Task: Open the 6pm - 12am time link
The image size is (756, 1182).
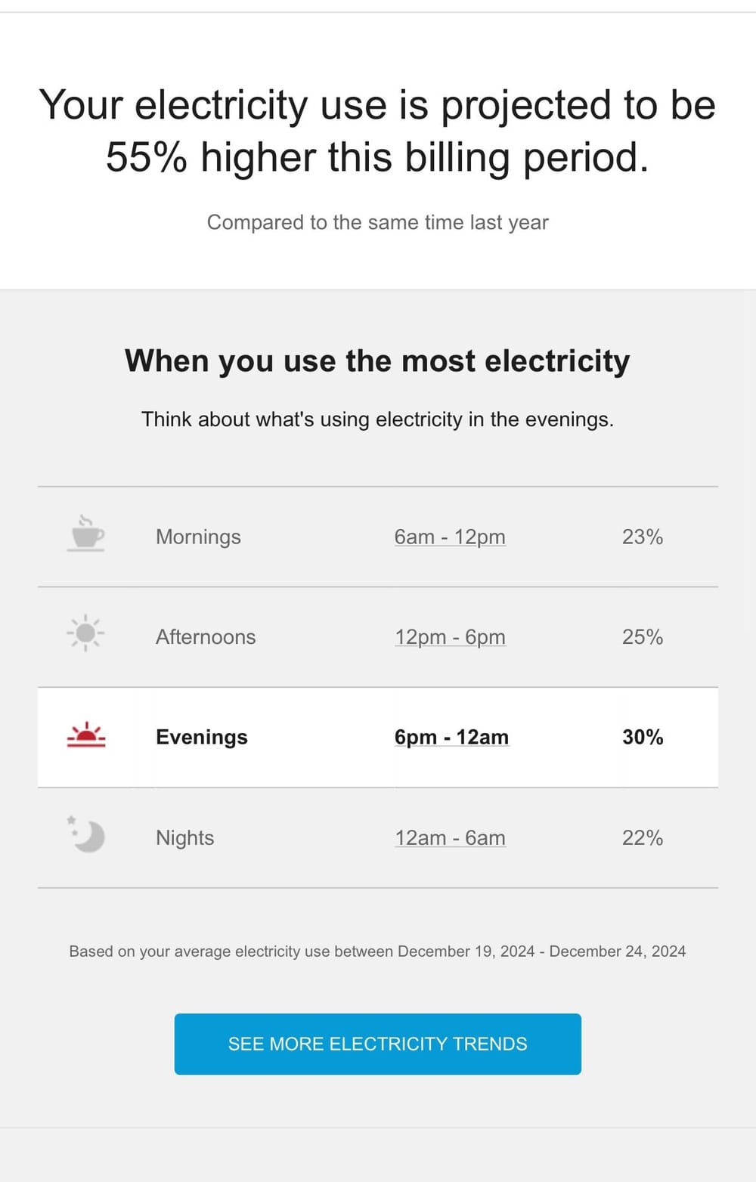Action: coord(451,737)
